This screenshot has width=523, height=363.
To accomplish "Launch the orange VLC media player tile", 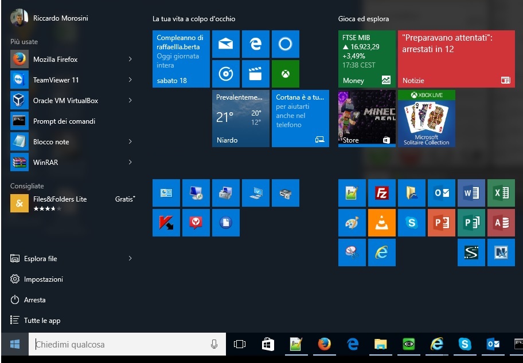I will point(382,223).
